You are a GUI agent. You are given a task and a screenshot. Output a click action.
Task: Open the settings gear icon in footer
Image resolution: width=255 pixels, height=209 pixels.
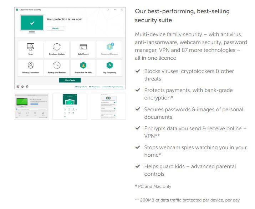coord(22,87)
